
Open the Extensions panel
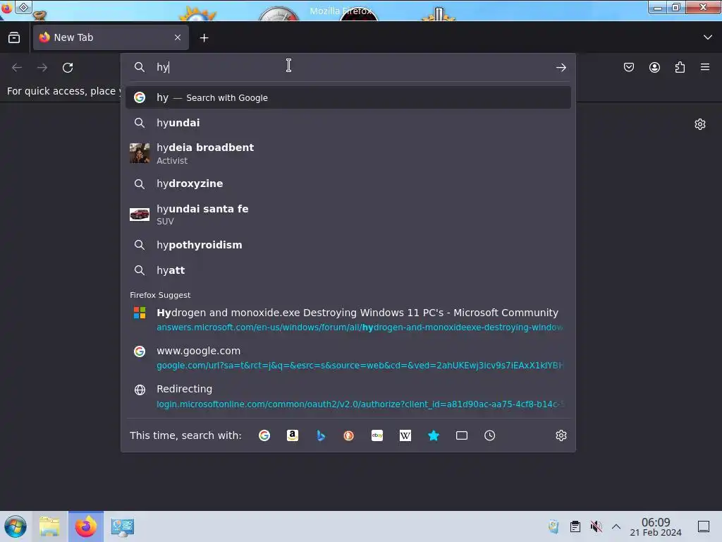[x=680, y=67]
